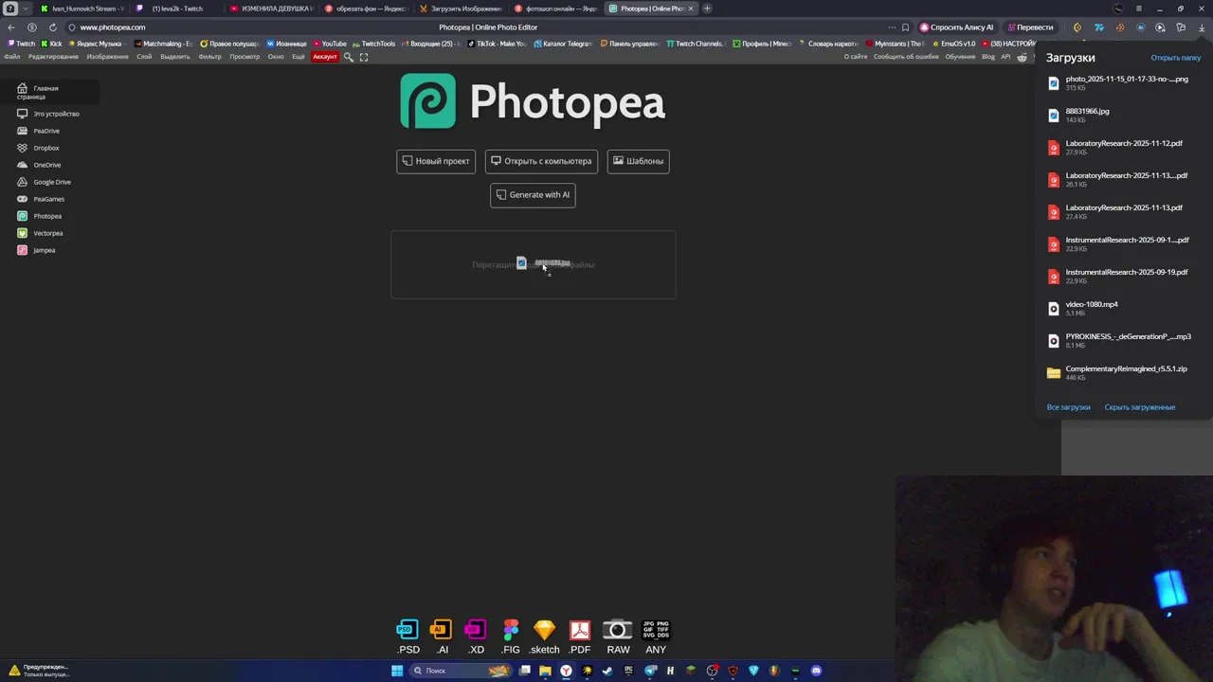Open downloaded file 88831966.jpg
Screen dimensions: 1213x682
[x=1124, y=116]
